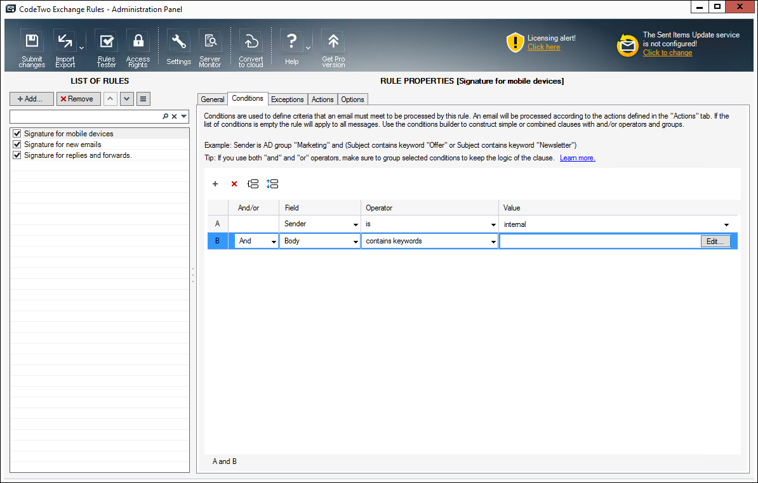Open the Learn more link
The height and width of the screenshot is (483, 758).
(x=577, y=158)
